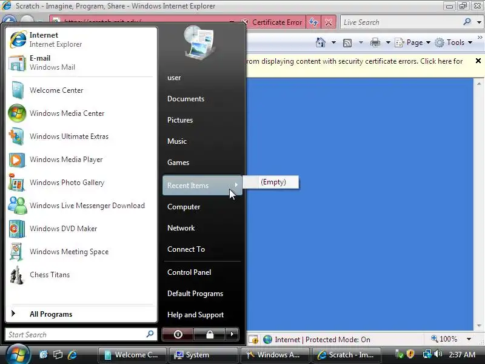Close the certificate information bar
The width and height of the screenshot is (485, 364).
pos(478,61)
